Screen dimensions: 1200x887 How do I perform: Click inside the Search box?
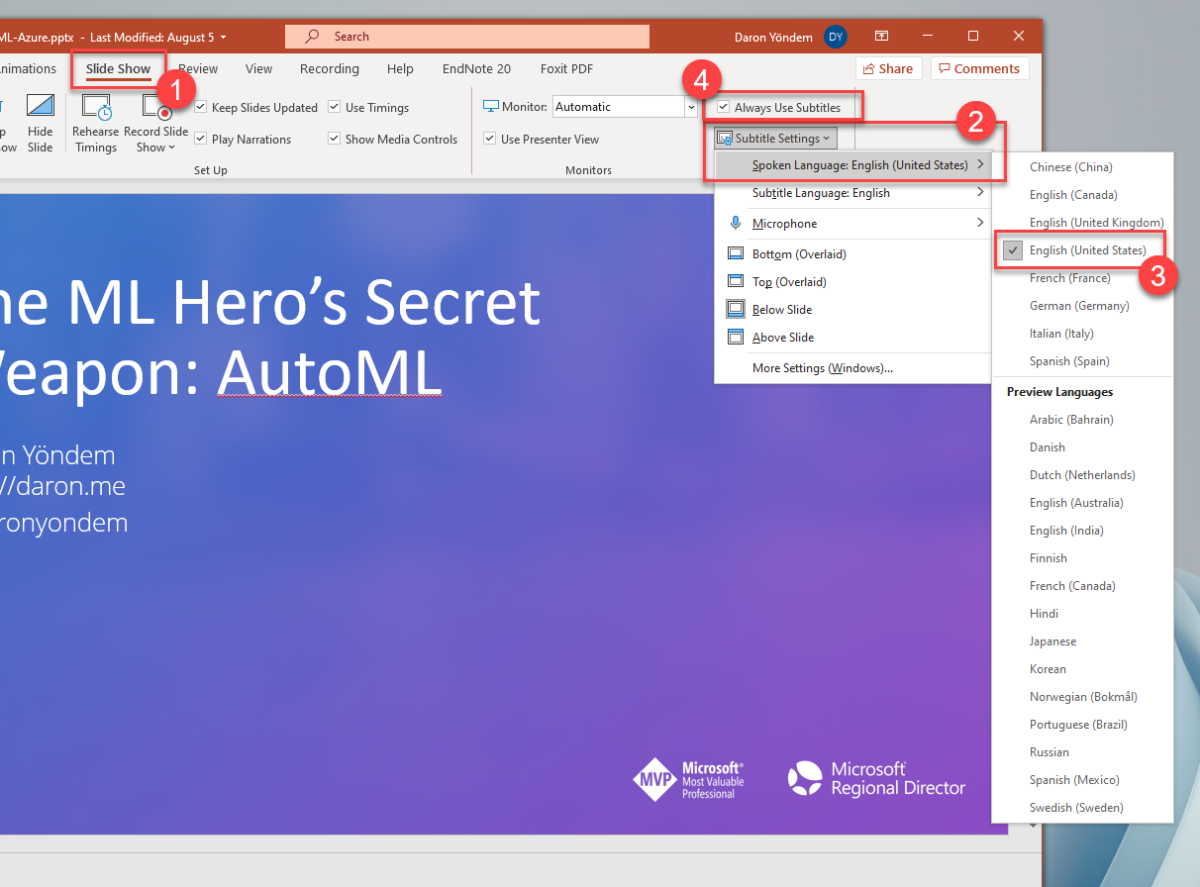(x=465, y=36)
